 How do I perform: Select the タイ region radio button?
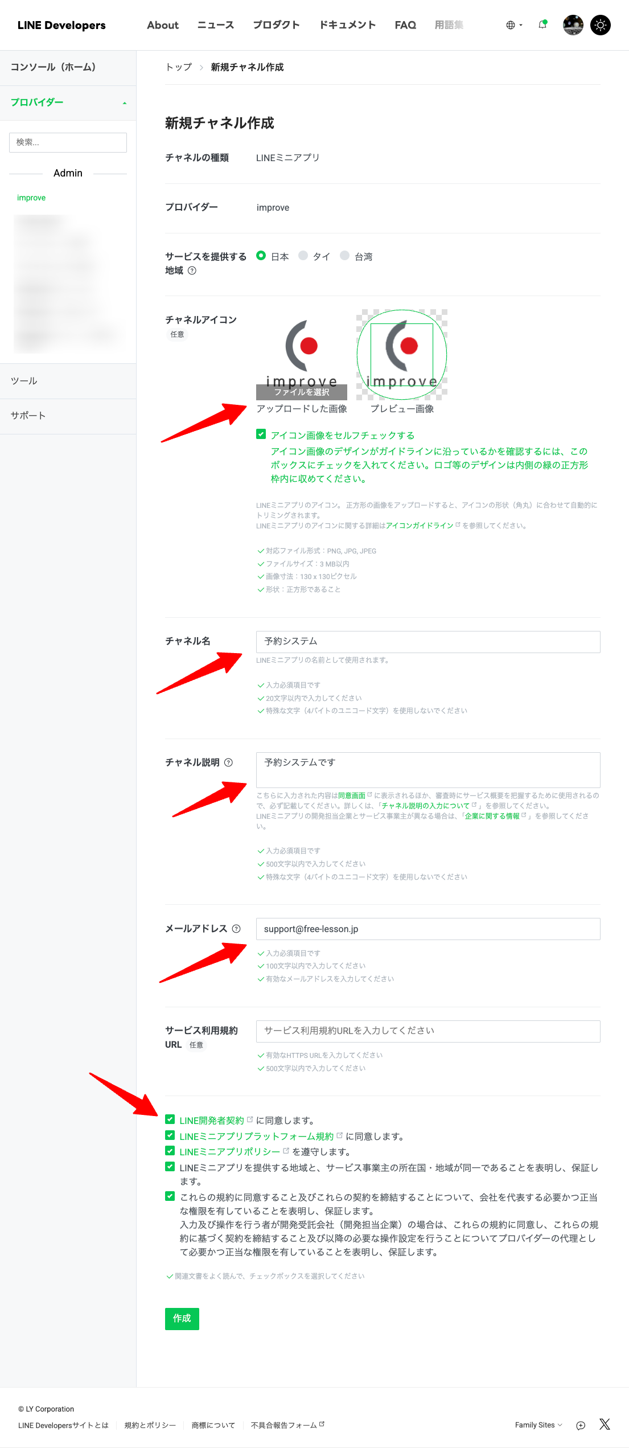pyautogui.click(x=303, y=256)
